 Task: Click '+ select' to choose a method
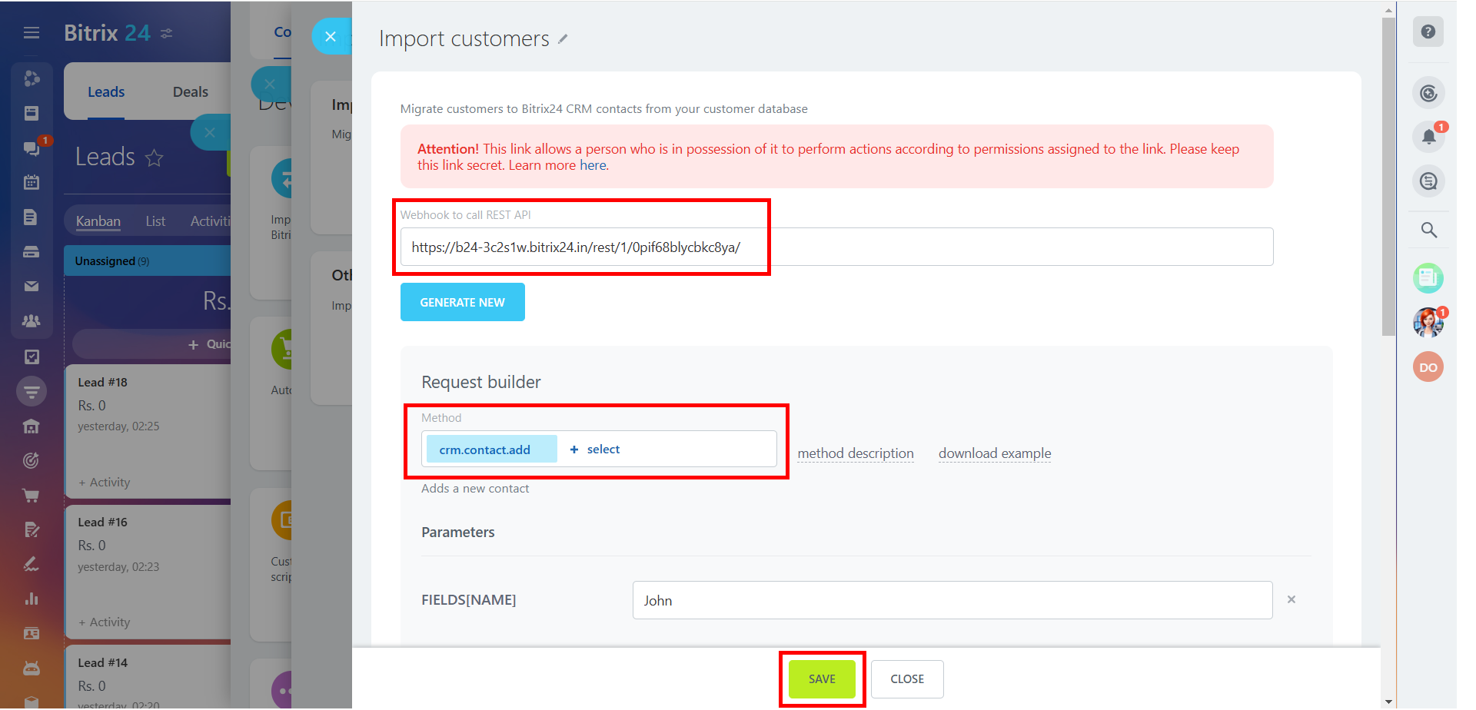595,450
